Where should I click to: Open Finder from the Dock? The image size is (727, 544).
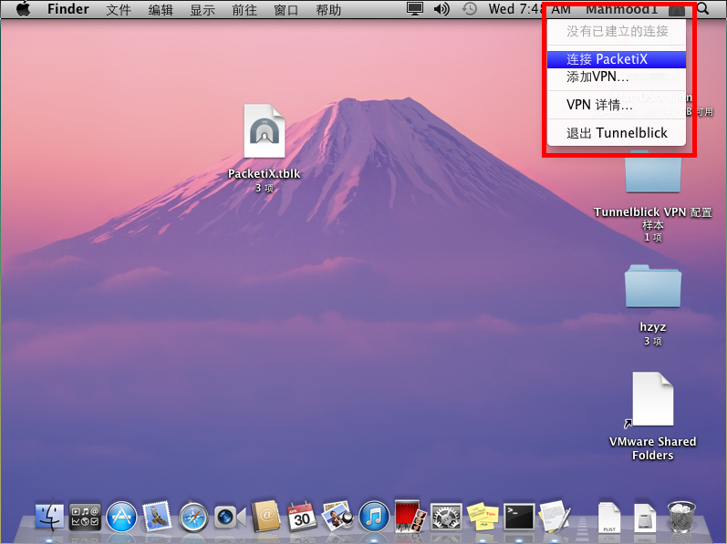click(49, 517)
